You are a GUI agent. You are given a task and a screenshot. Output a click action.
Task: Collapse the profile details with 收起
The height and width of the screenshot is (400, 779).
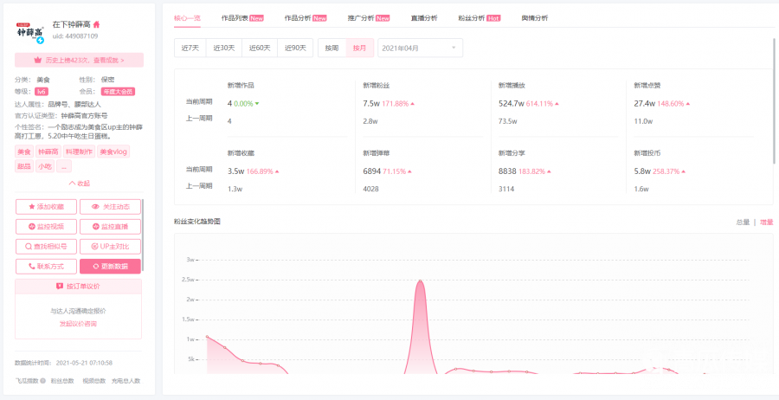[x=78, y=184]
